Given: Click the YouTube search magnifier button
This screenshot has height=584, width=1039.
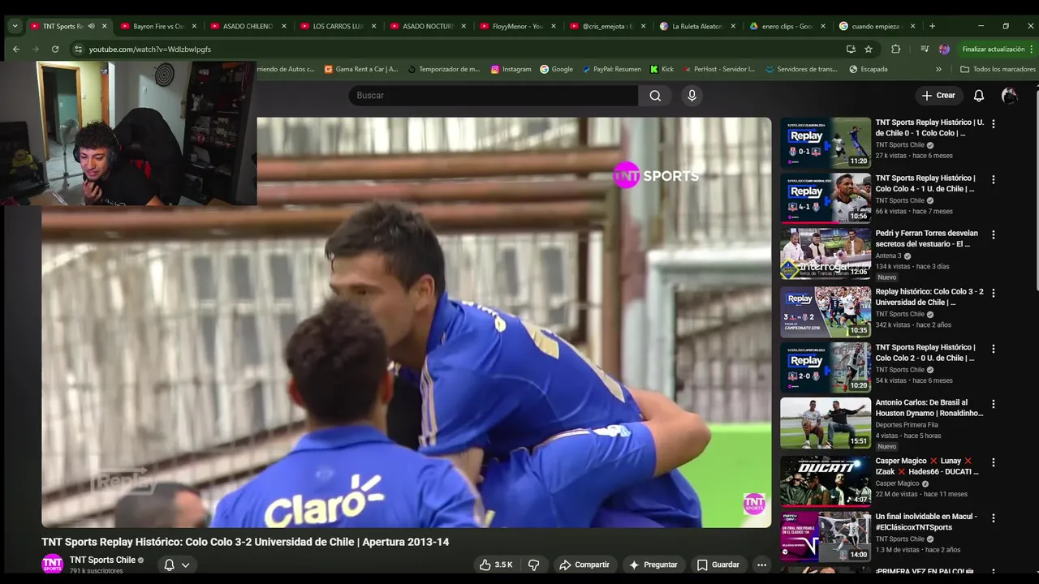Looking at the screenshot, I should 655,96.
